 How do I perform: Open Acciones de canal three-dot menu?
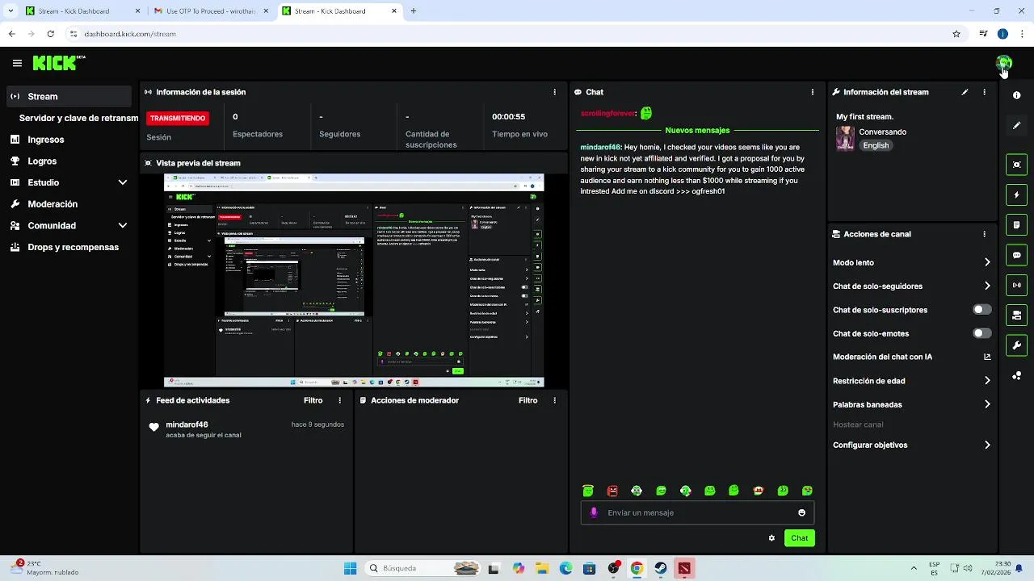pyautogui.click(x=984, y=234)
